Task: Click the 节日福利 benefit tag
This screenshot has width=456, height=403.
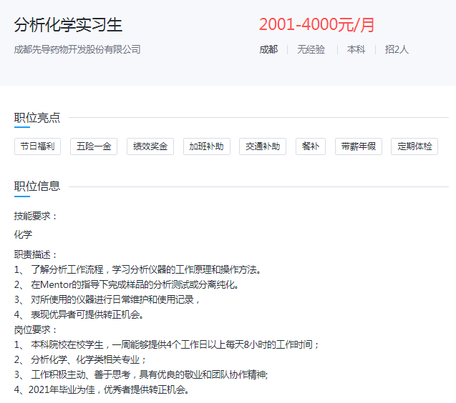Action: coord(38,146)
